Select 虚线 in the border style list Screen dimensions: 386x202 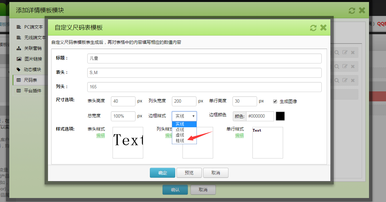184,135
